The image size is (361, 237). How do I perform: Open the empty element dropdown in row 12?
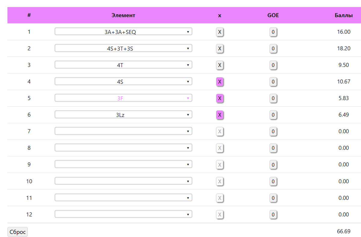click(x=123, y=214)
